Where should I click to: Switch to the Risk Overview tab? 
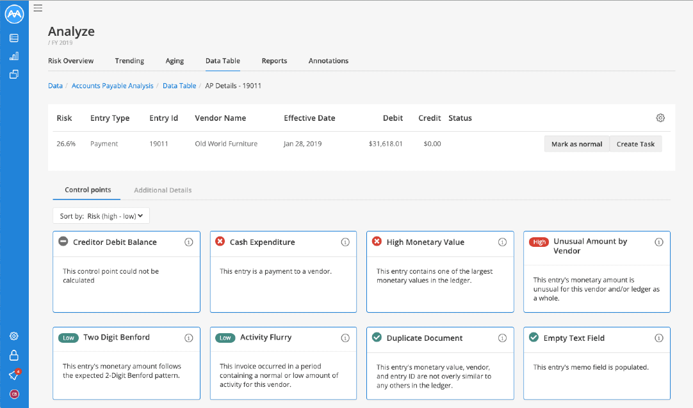[x=70, y=61]
